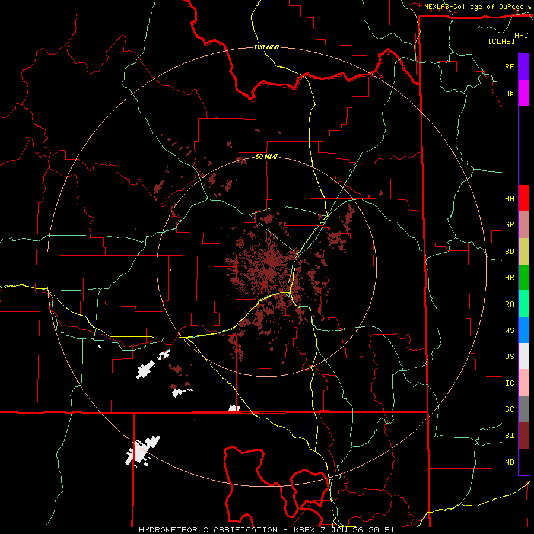Click the UK legend label

click(509, 93)
